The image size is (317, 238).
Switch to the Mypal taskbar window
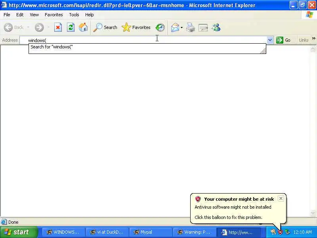click(x=151, y=232)
